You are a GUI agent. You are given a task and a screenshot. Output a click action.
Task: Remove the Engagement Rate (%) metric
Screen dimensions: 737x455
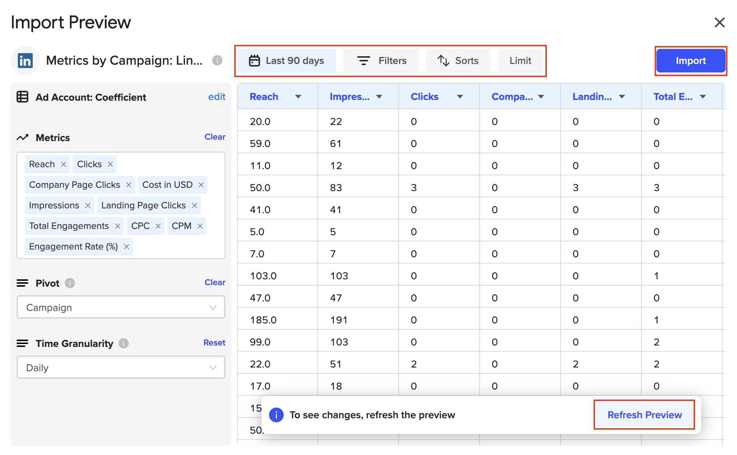click(x=127, y=247)
